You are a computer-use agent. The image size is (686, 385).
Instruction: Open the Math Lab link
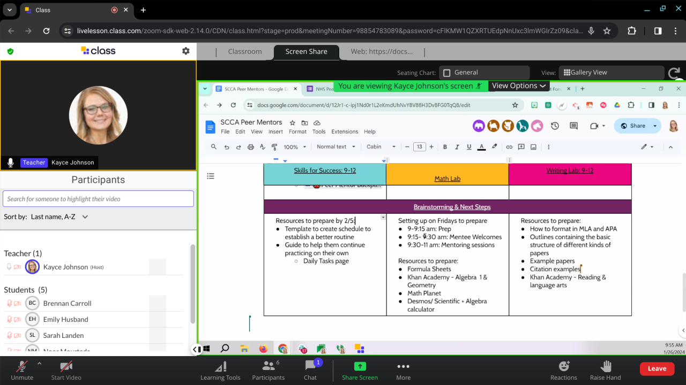tap(448, 179)
